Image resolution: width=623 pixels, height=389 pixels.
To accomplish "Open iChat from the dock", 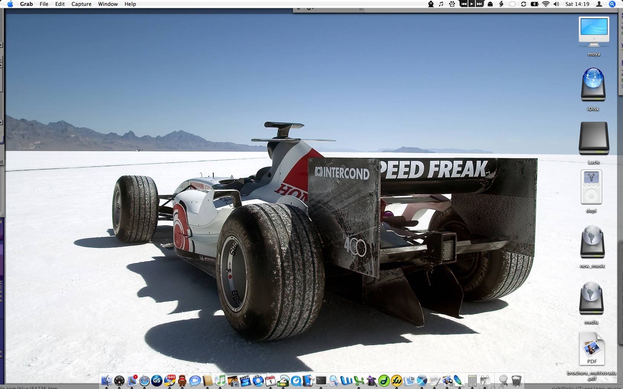I will click(195, 380).
